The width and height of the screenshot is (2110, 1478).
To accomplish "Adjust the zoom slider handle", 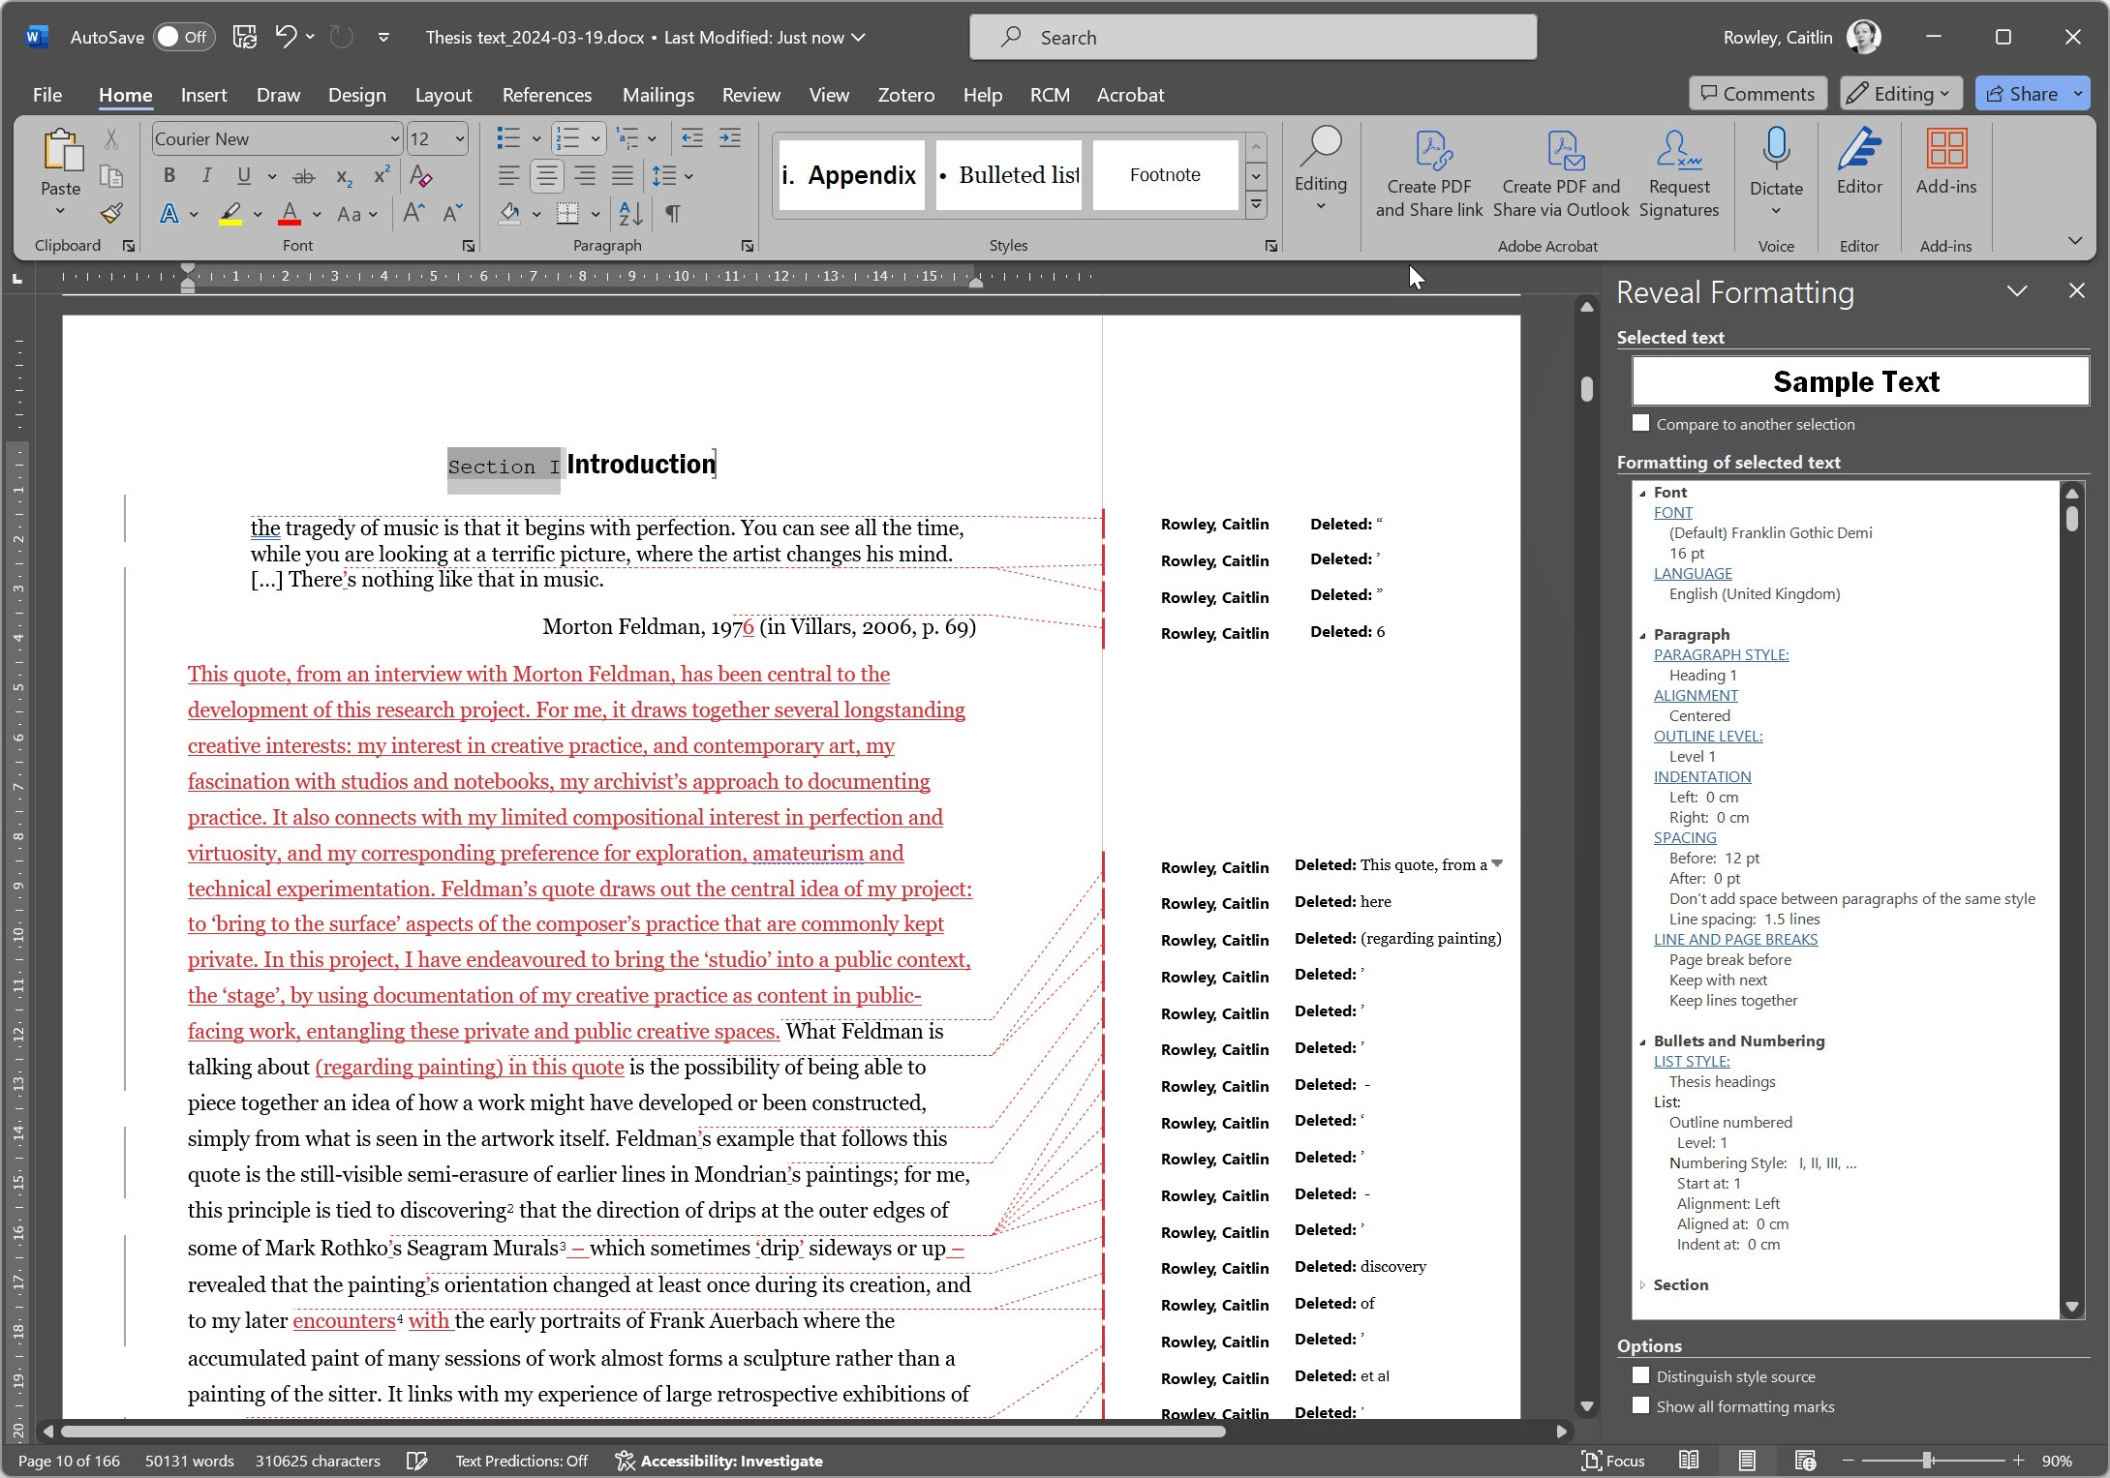I will click(x=1927, y=1461).
